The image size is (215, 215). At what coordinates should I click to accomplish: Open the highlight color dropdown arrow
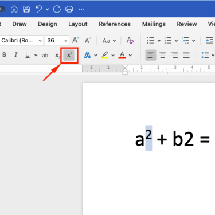pyautogui.click(x=113, y=55)
